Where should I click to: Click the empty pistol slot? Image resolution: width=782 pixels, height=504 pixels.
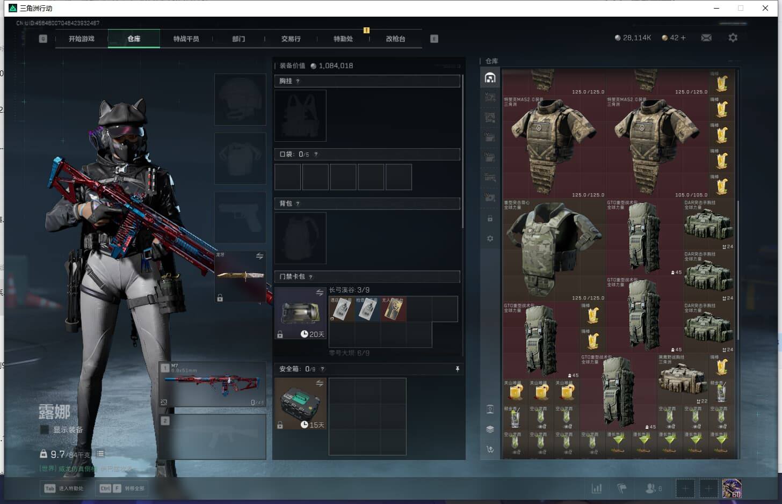240,217
